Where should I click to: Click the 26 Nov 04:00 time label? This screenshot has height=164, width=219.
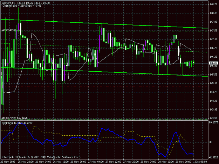click(x=43, y=162)
